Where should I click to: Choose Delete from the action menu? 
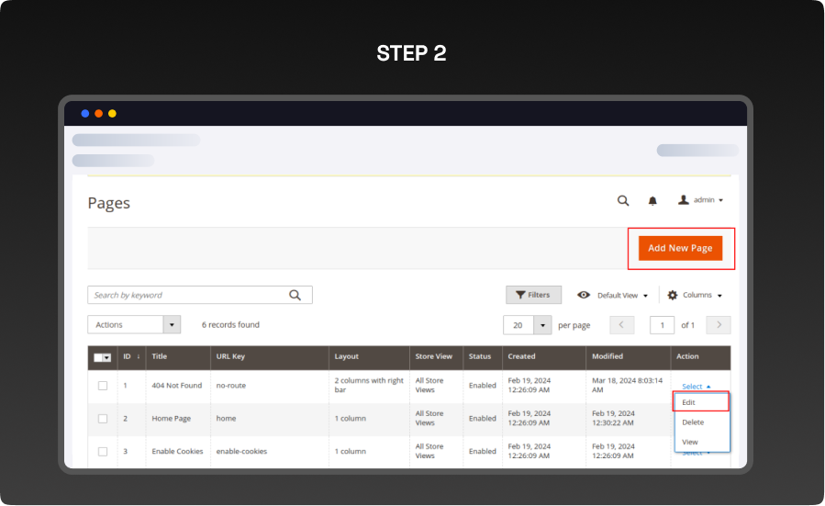click(693, 422)
